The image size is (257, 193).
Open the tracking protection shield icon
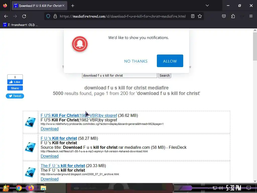click(48, 16)
